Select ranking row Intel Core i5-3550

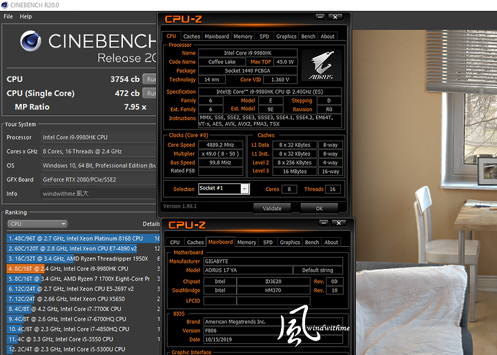click(83, 339)
